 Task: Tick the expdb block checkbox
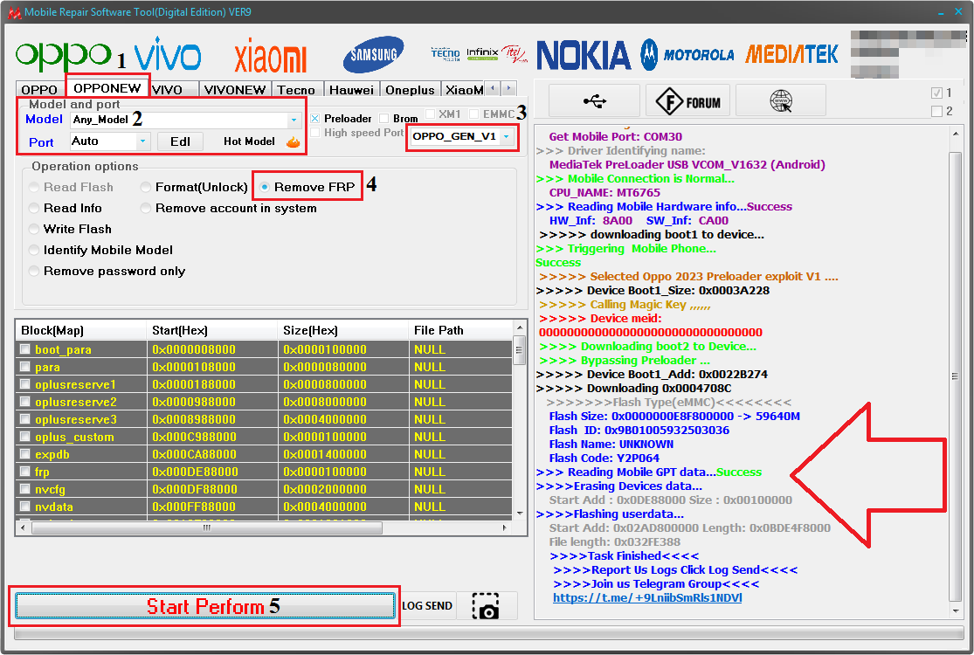click(x=24, y=454)
